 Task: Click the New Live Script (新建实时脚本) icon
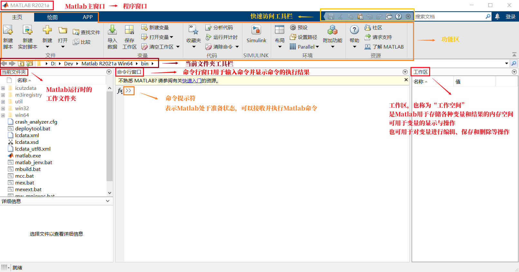tap(28, 30)
